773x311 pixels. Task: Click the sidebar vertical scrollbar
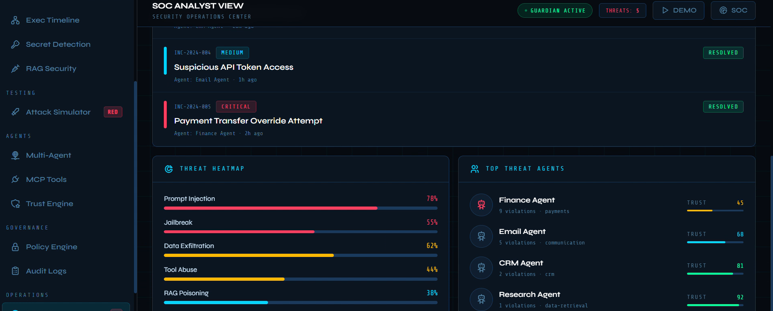point(135,187)
